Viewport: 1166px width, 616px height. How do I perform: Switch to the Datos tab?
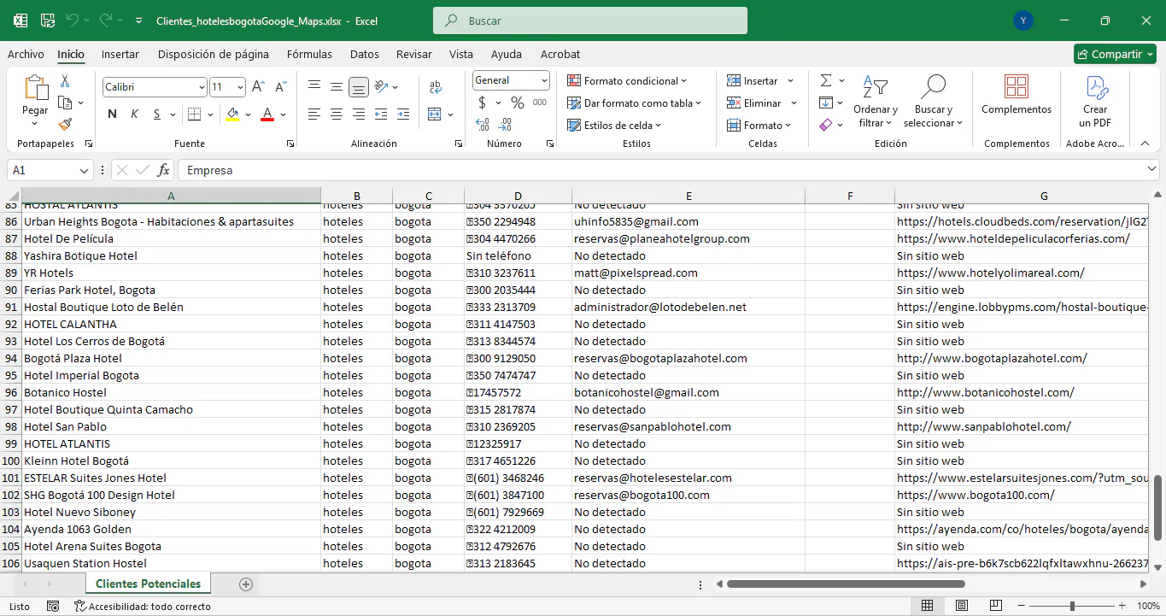click(x=365, y=54)
